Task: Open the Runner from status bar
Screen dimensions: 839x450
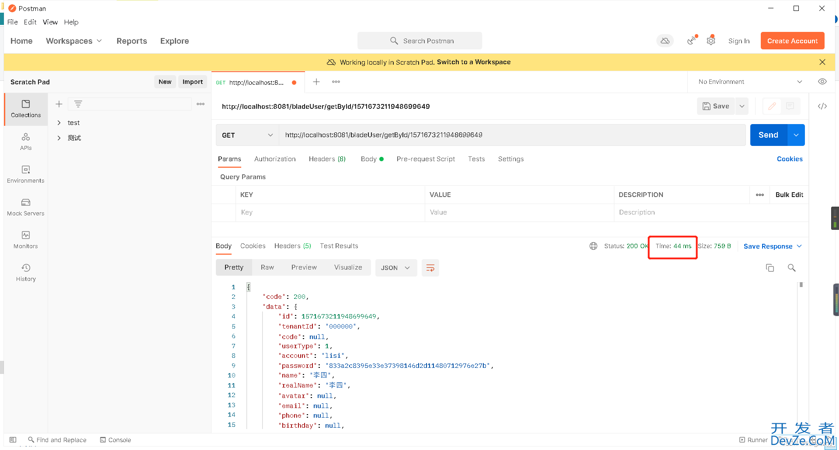Action: point(753,440)
